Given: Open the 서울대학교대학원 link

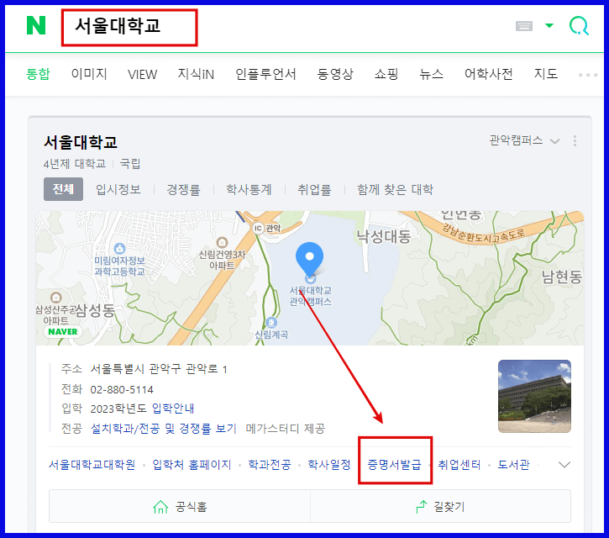Looking at the screenshot, I should click(92, 465).
